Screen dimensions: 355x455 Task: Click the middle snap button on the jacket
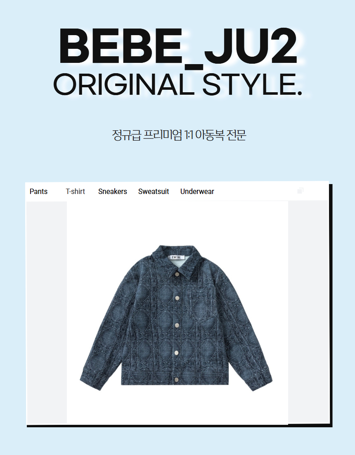click(x=176, y=325)
